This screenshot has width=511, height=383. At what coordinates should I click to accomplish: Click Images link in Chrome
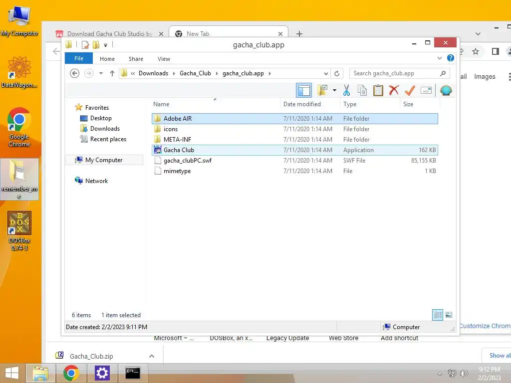(485, 76)
